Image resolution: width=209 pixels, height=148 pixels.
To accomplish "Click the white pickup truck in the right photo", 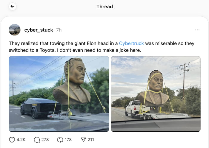I will pos(133,108).
